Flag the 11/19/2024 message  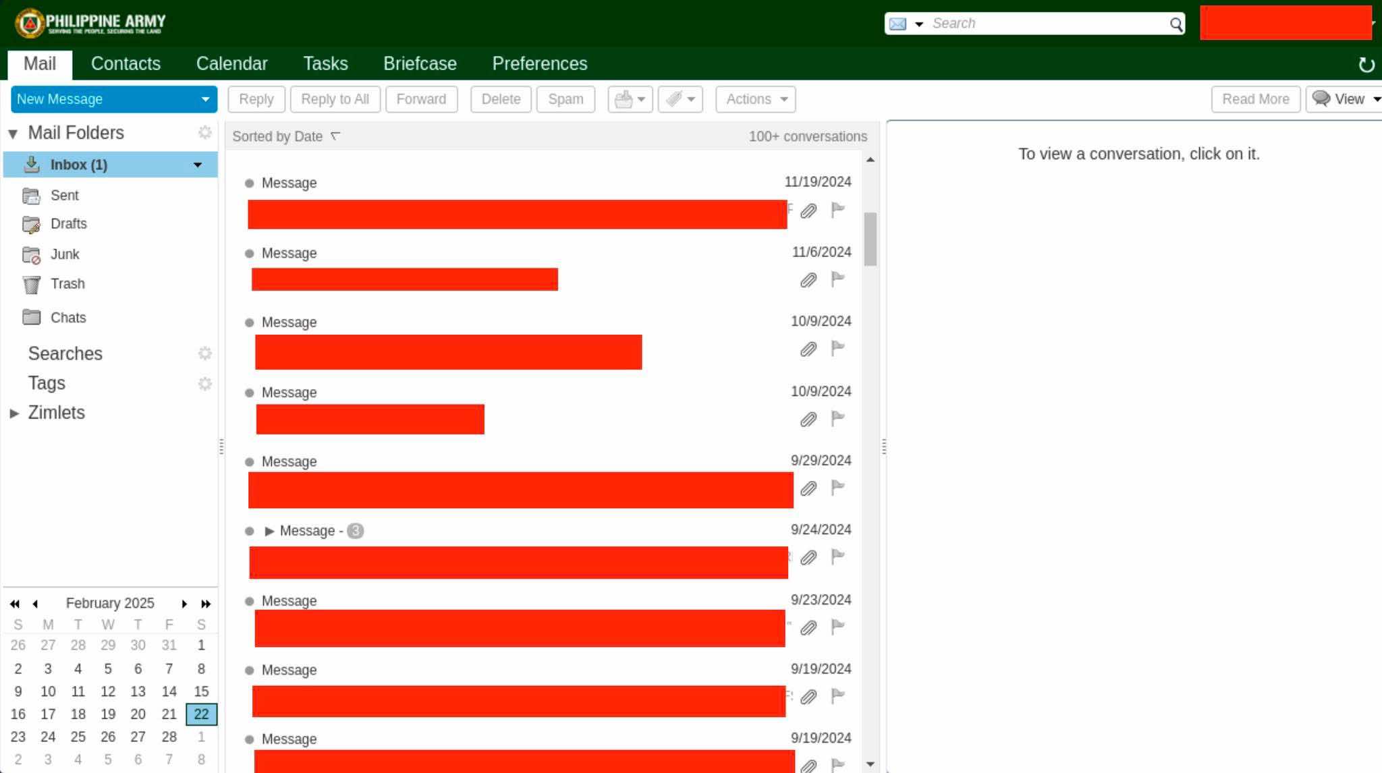837,210
